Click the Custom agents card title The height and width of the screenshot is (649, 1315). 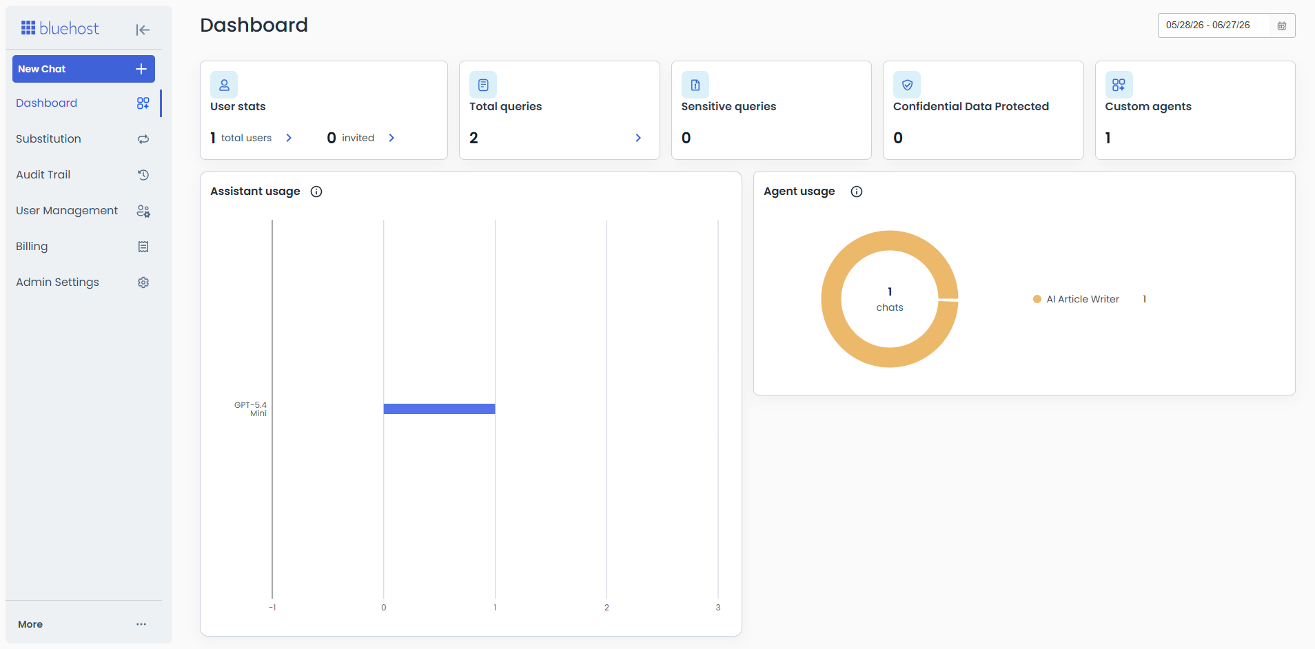1148,106
